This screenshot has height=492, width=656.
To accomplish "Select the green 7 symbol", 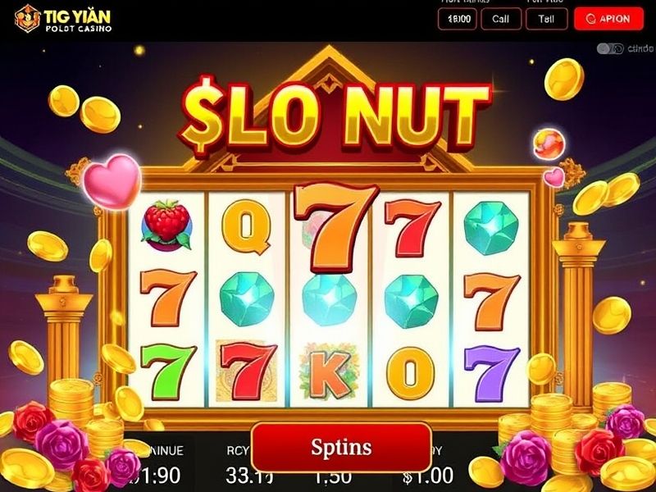I will (168, 371).
